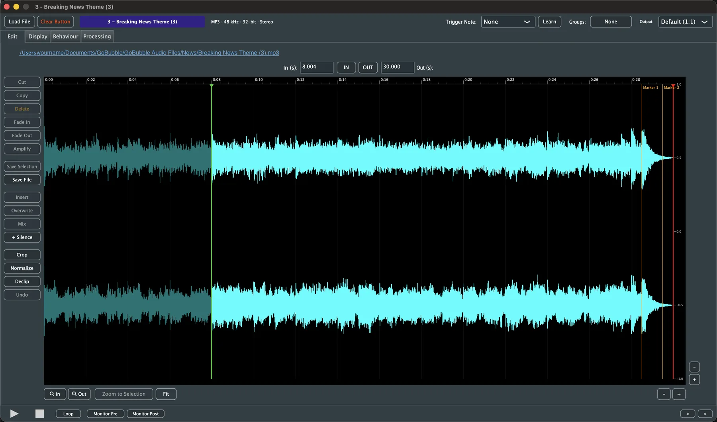This screenshot has height=422, width=717.
Task: Apply Fade In
Action: coord(22,122)
